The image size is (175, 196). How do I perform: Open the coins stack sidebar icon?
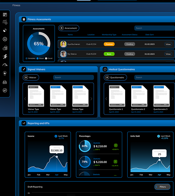[5, 48]
